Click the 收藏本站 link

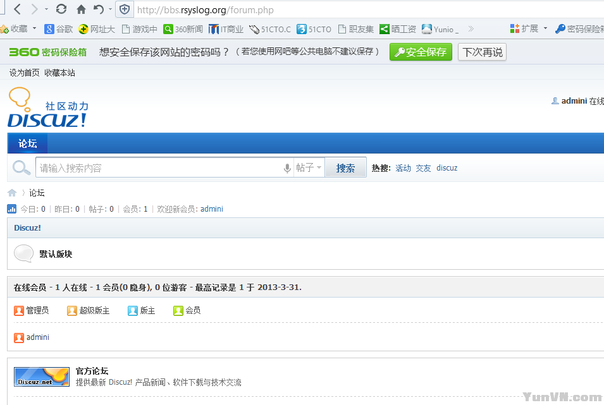point(59,73)
